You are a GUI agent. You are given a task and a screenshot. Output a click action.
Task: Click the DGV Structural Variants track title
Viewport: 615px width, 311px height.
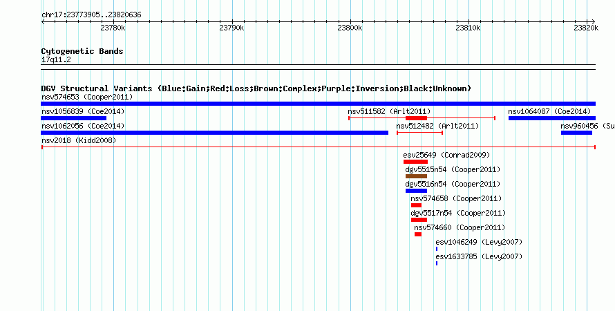256,88
